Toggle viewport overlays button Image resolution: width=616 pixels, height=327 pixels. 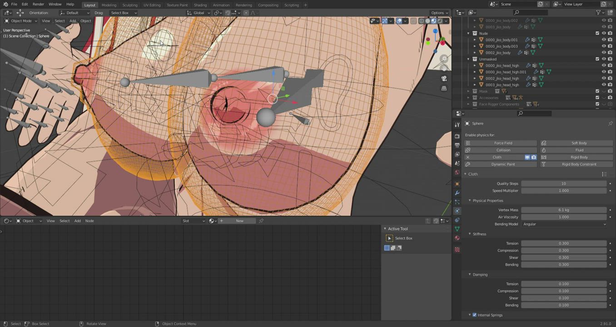click(x=399, y=21)
